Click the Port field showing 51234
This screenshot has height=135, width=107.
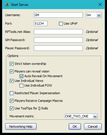point(41,23)
